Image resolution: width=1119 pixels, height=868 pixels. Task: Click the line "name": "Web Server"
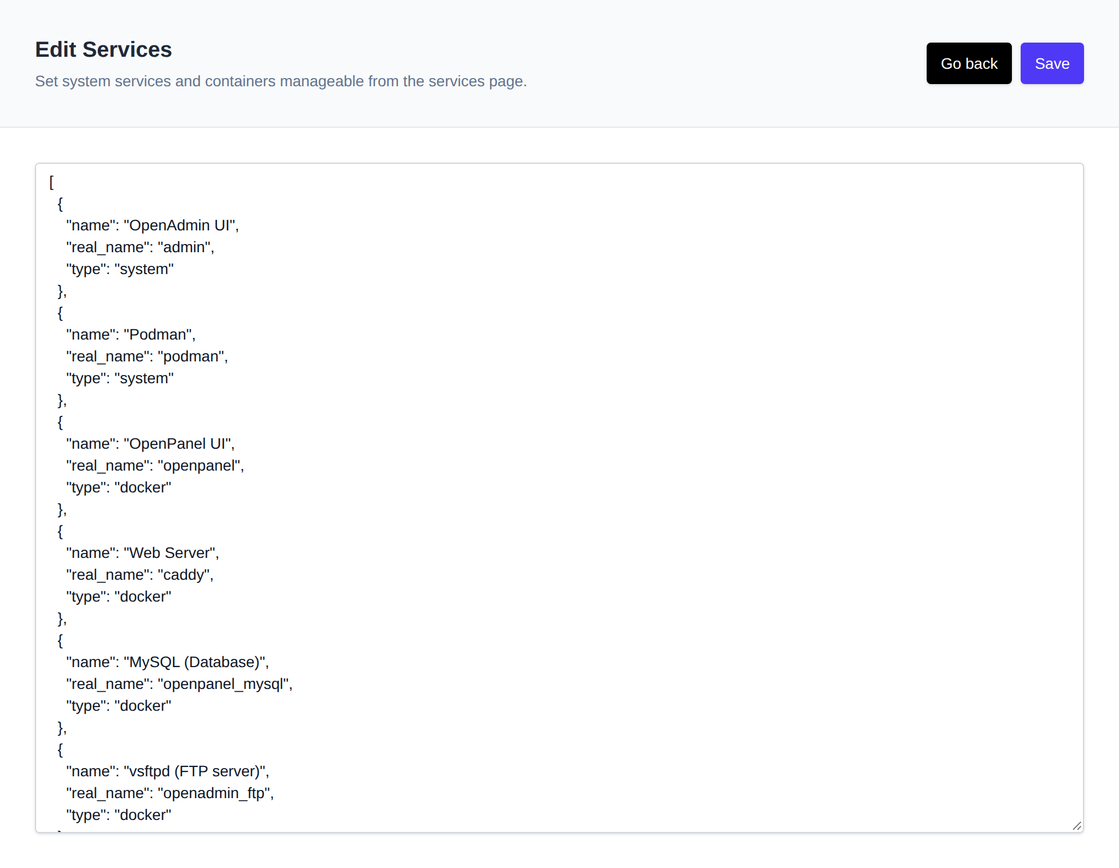[143, 553]
